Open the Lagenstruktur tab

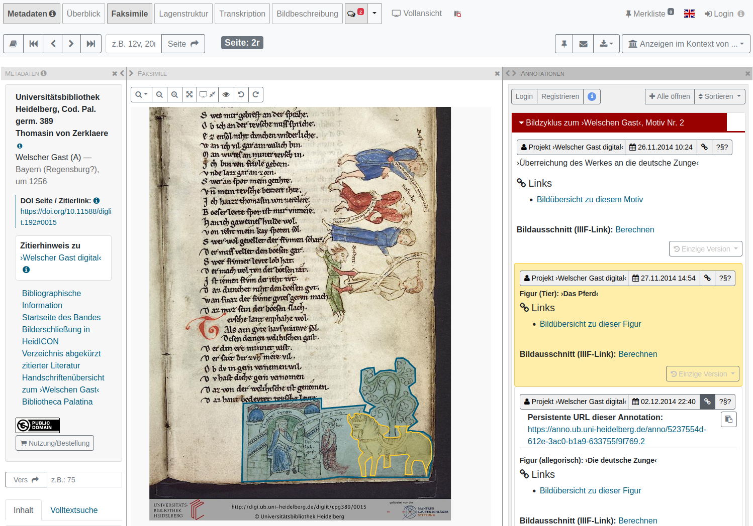[x=183, y=14]
